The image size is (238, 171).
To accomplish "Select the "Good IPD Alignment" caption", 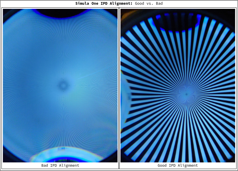I will click(x=178, y=165).
